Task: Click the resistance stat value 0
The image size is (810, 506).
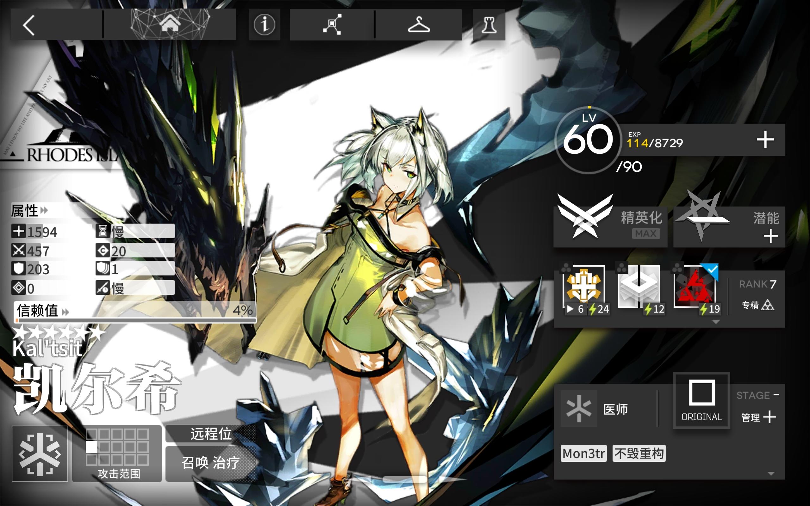Action: 30,288
